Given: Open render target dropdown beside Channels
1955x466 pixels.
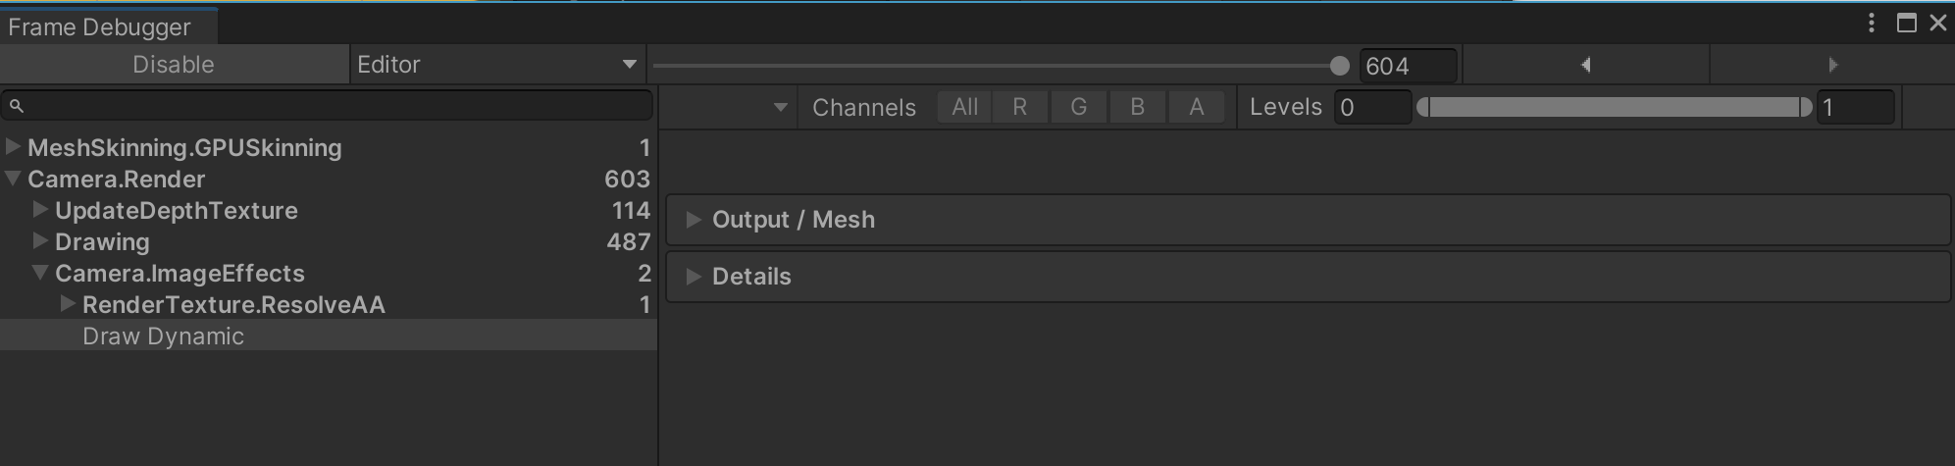Looking at the screenshot, I should 780,107.
